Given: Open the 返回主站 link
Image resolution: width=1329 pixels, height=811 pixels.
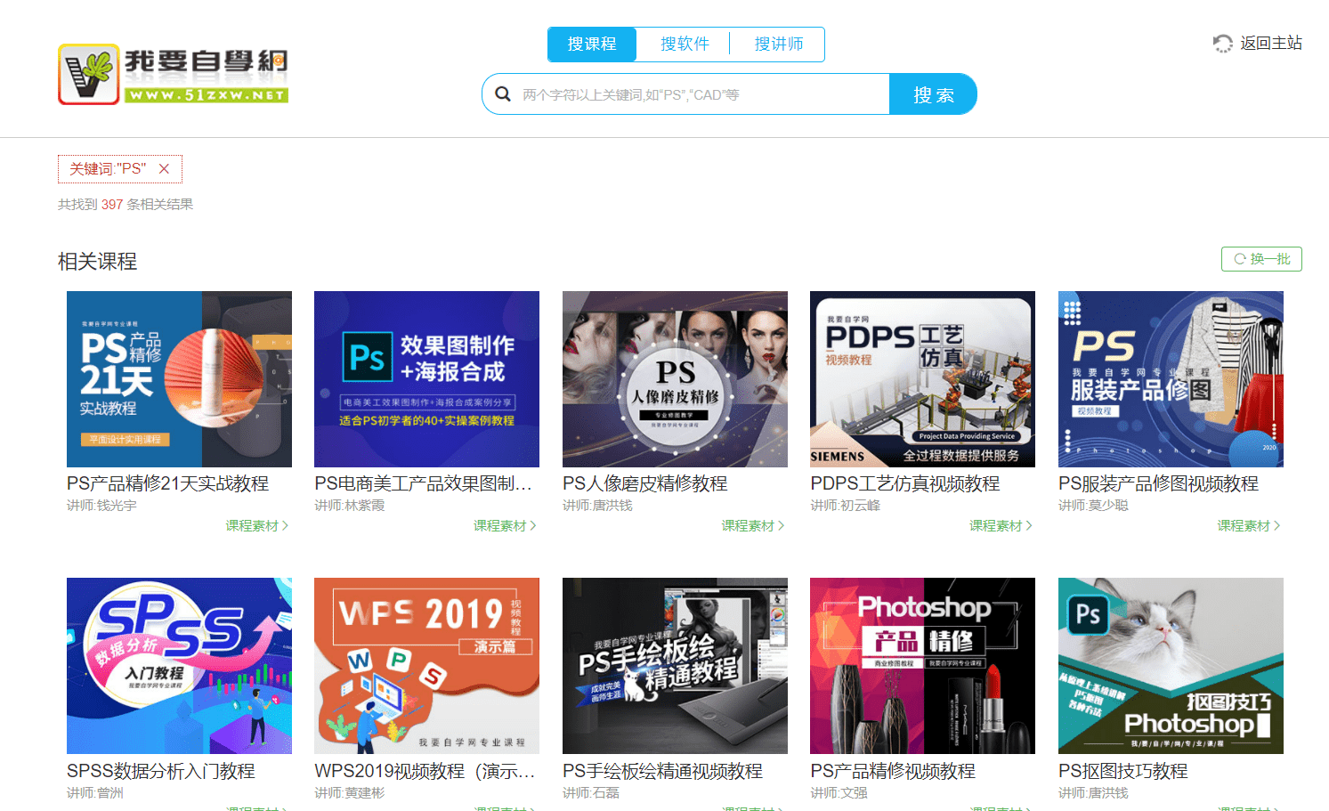Looking at the screenshot, I should (x=1271, y=44).
